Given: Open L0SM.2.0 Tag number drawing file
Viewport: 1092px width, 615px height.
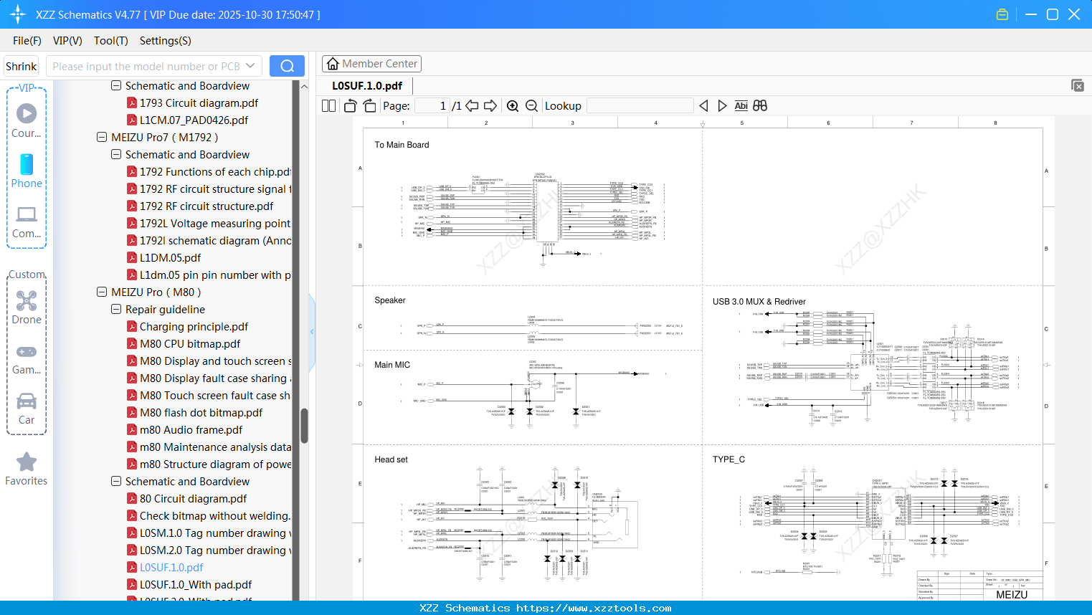Looking at the screenshot, I should pos(215,550).
